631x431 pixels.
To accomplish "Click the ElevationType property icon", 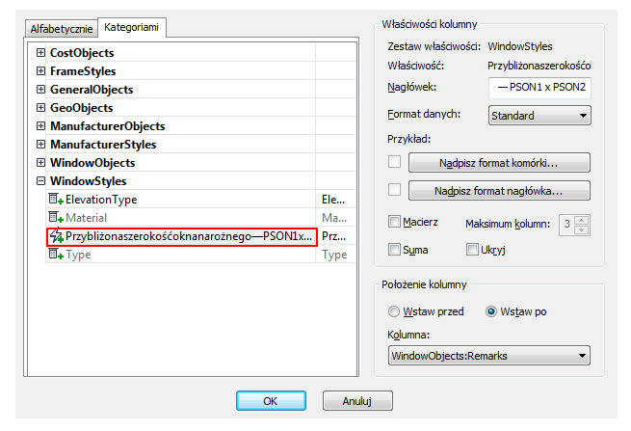I will coord(56,199).
